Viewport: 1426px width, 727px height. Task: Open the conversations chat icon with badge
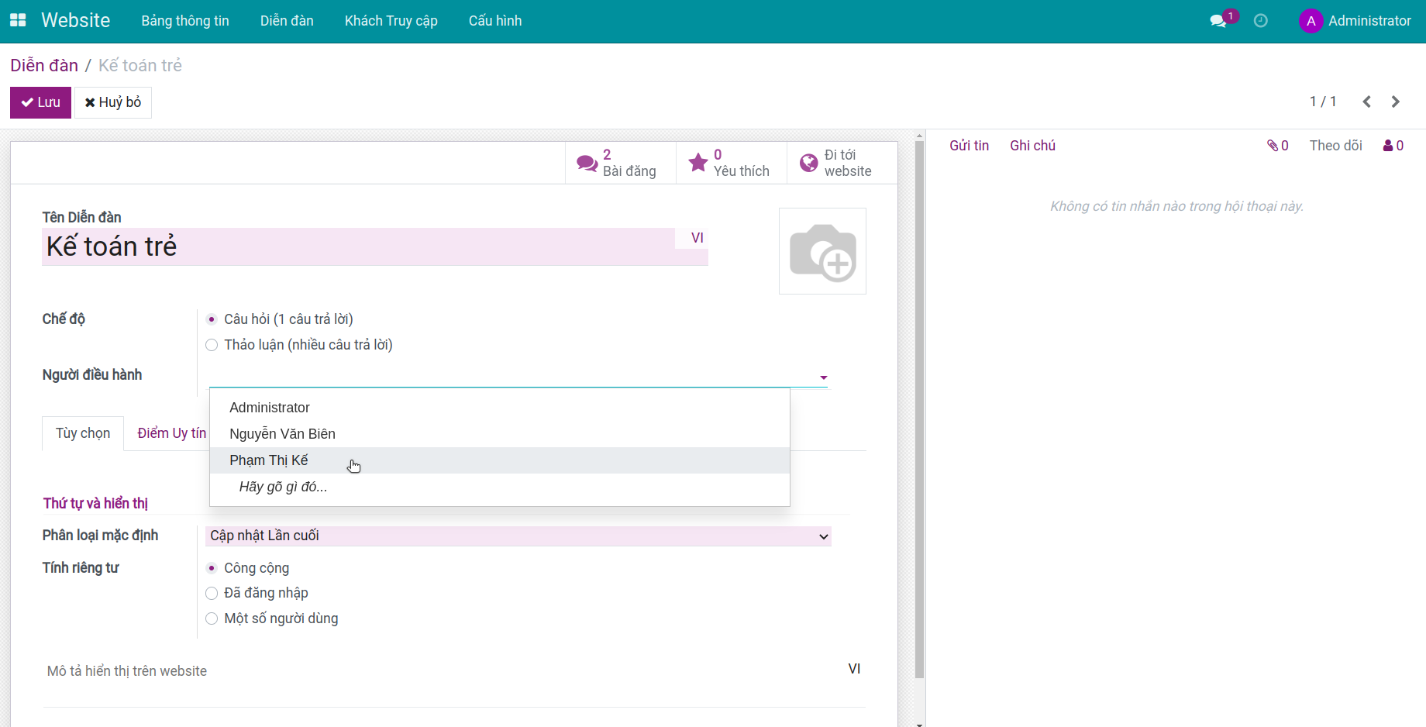point(1218,21)
